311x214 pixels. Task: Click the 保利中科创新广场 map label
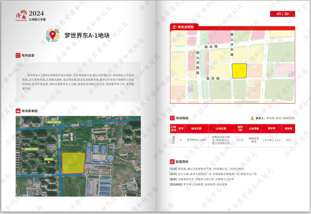(55, 122)
